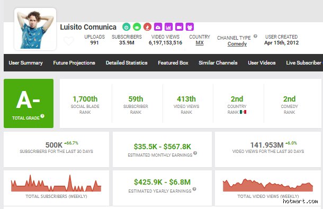Click the 141.953M video views value
323x209 pixels.
click(x=267, y=145)
